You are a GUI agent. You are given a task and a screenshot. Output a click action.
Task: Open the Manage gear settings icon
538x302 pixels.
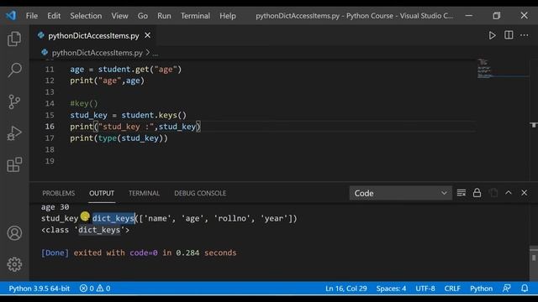pos(14,264)
